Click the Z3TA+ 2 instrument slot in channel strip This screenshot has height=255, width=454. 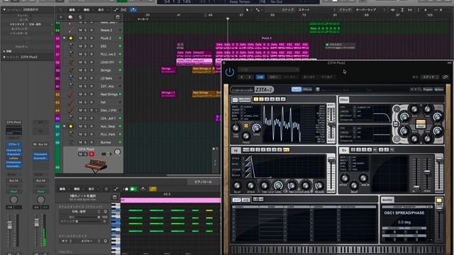pyautogui.click(x=13, y=144)
